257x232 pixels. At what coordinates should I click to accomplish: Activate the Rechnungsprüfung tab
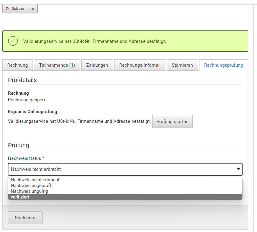tap(224, 65)
